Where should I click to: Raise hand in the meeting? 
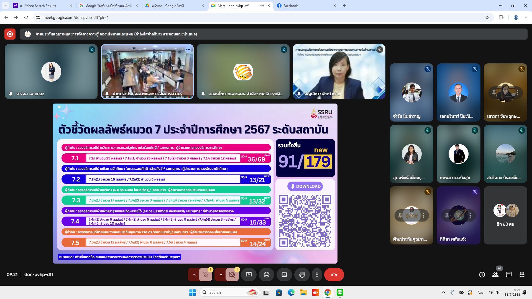[x=302, y=275]
